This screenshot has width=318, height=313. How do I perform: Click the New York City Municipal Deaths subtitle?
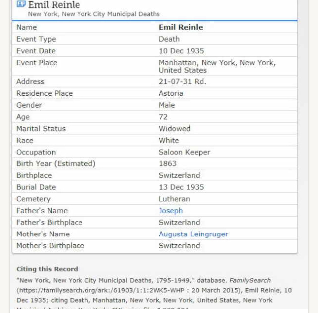94,14
